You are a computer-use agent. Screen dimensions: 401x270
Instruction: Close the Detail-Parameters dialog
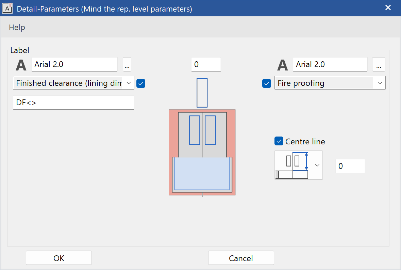[388, 8]
